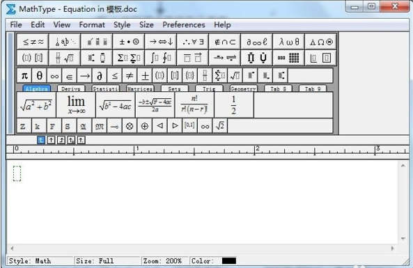Click the Zoom 200% status field

pyautogui.click(x=164, y=261)
